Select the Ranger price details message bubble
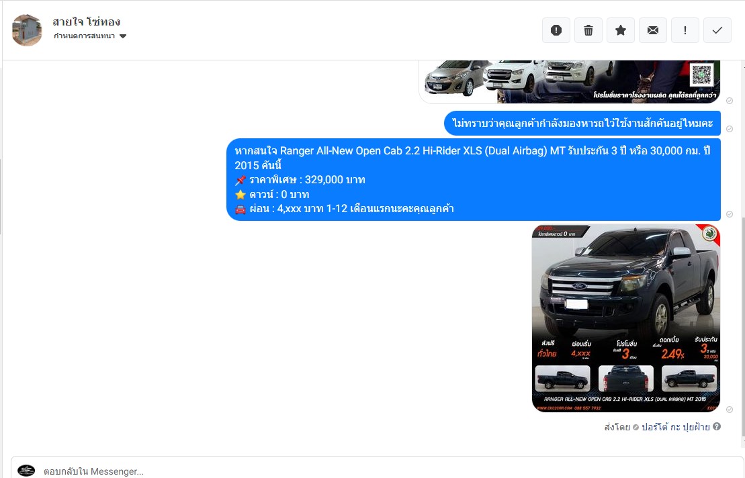The height and width of the screenshot is (478, 745). 473,179
